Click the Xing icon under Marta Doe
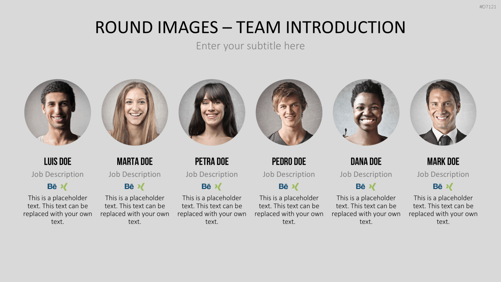This screenshot has height=282, width=501. pyautogui.click(x=141, y=186)
